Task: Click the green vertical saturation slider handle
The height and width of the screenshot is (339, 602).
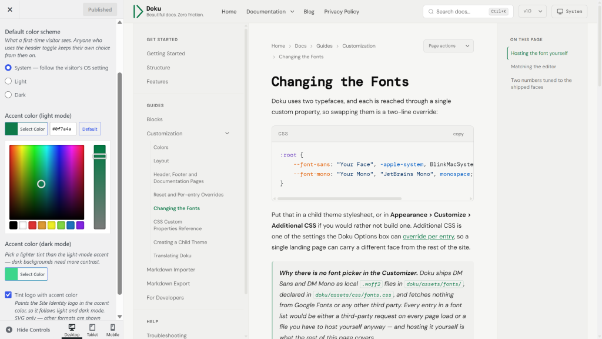Action: (x=100, y=156)
